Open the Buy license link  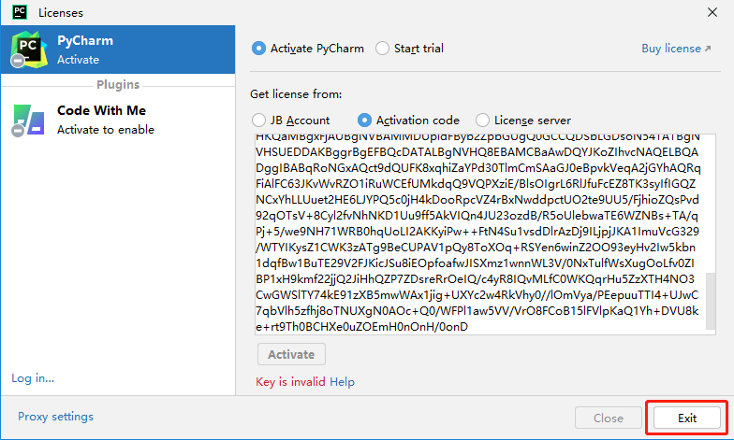tap(670, 49)
